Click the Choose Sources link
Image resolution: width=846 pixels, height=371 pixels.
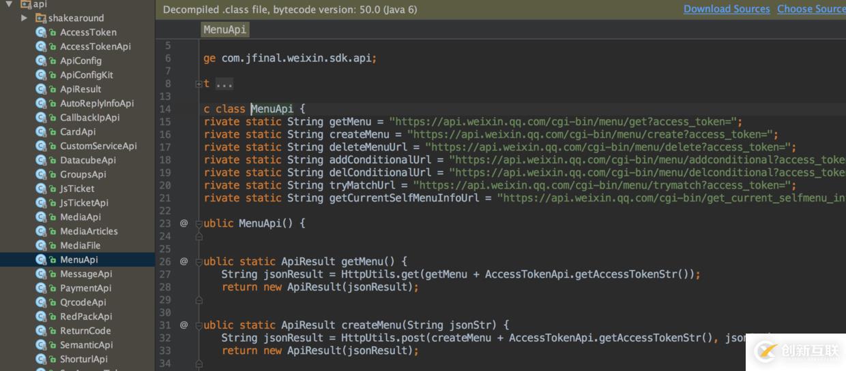(x=811, y=9)
